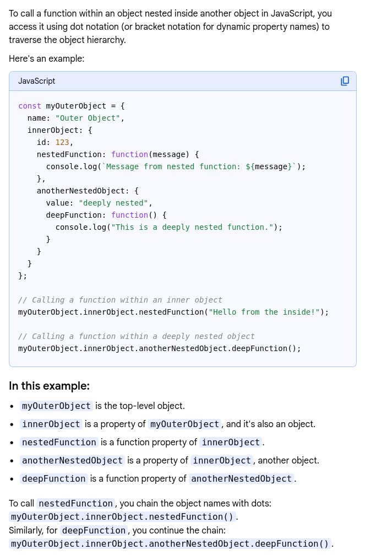Click the myOuterObject chip in the first bullet
365x555 pixels.
tap(56, 406)
